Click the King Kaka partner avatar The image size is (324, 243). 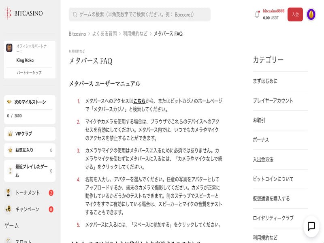pos(9,48)
